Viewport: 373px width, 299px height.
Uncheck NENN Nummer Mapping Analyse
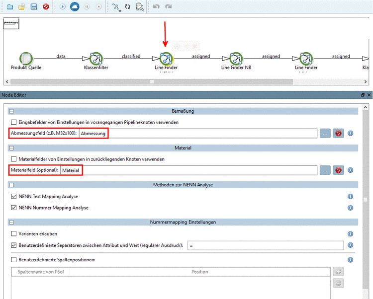14,208
